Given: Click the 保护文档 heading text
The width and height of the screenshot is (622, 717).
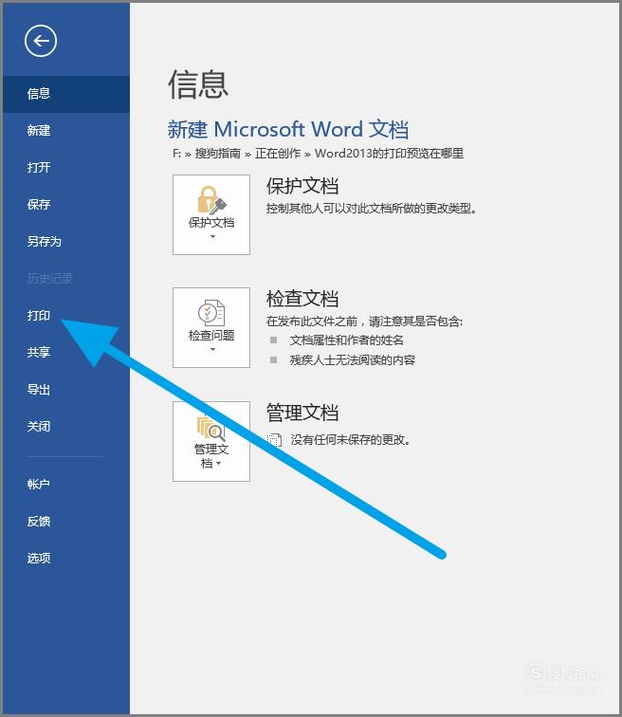Looking at the screenshot, I should [x=302, y=186].
